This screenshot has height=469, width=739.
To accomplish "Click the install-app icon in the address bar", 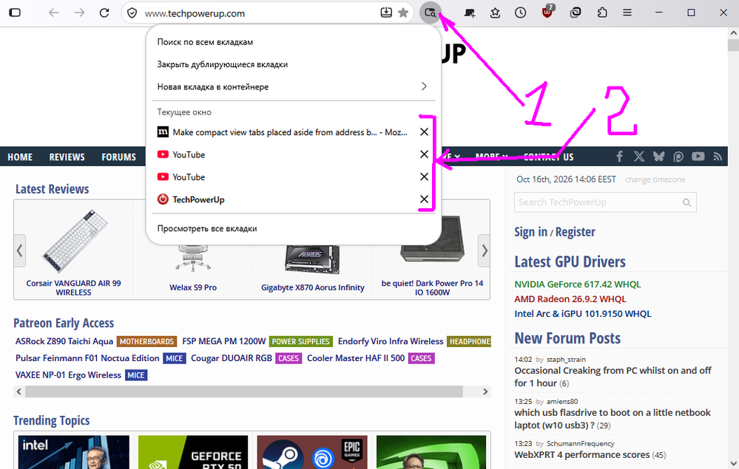I will 386,13.
